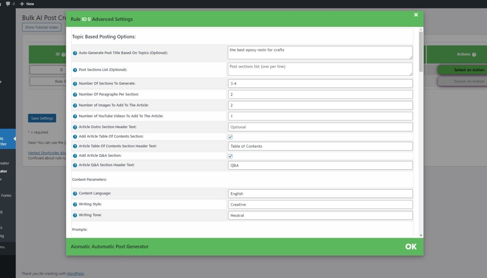Click New in the WordPress admin bar

pos(27,4)
